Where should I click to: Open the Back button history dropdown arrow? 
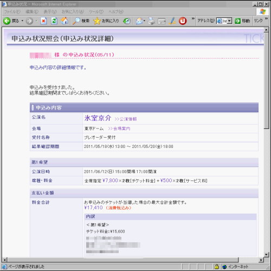[22, 21]
